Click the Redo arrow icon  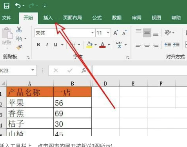pyautogui.click(x=32, y=5)
